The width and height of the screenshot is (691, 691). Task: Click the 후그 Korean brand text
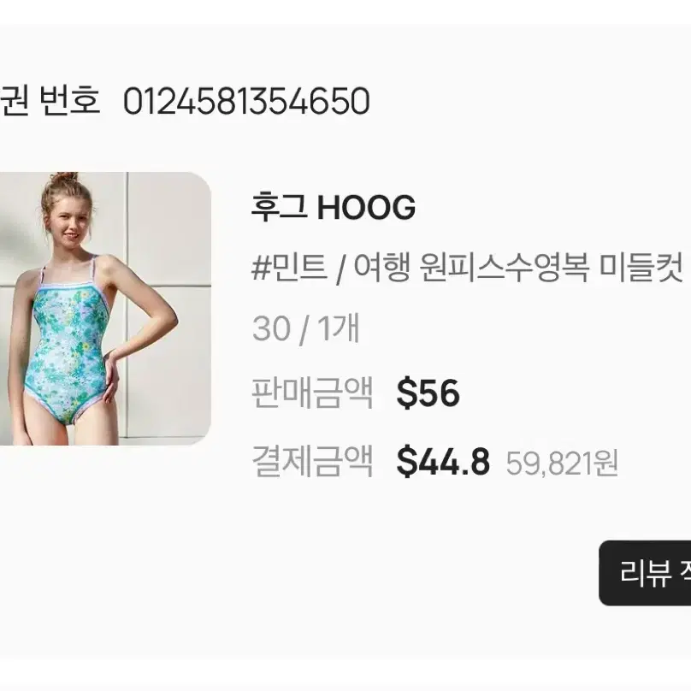(x=279, y=207)
